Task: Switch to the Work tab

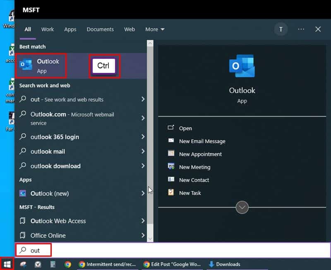Action: [x=48, y=29]
